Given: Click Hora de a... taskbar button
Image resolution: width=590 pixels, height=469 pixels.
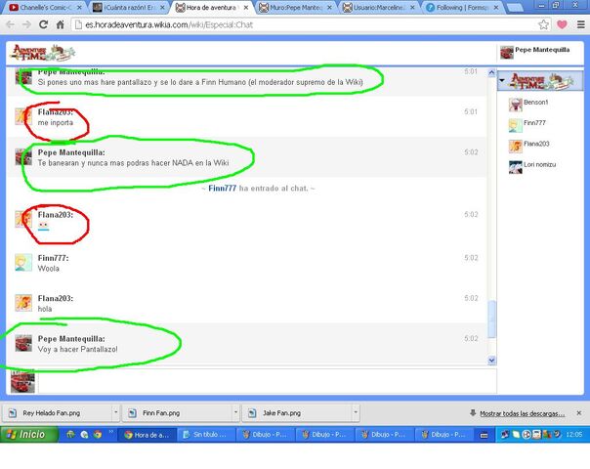Looking at the screenshot, I should click(x=147, y=435).
